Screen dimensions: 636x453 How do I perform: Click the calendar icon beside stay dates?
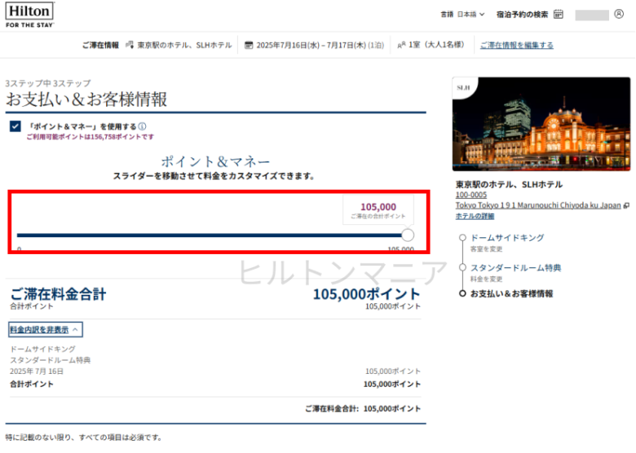(249, 45)
